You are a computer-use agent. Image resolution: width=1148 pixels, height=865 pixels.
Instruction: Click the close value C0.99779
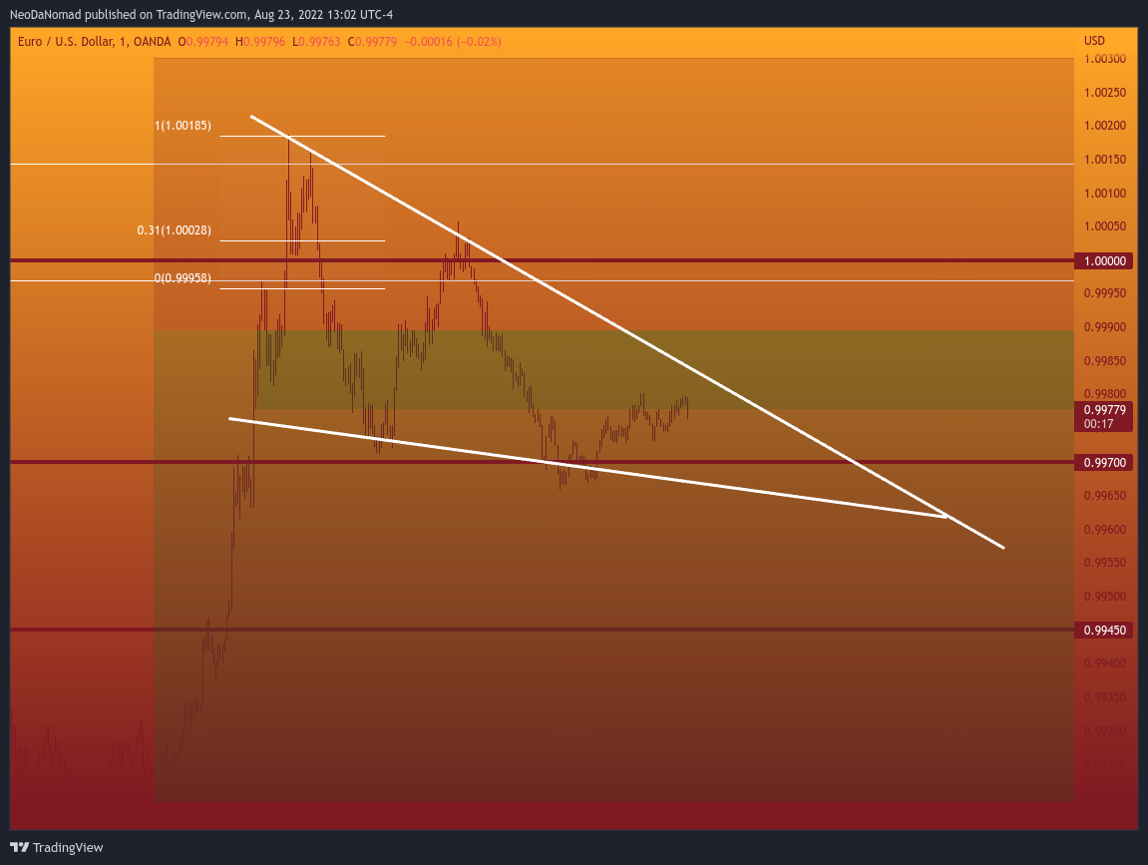coord(372,42)
